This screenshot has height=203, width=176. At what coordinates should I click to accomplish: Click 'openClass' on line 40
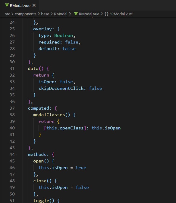(x=71, y=128)
